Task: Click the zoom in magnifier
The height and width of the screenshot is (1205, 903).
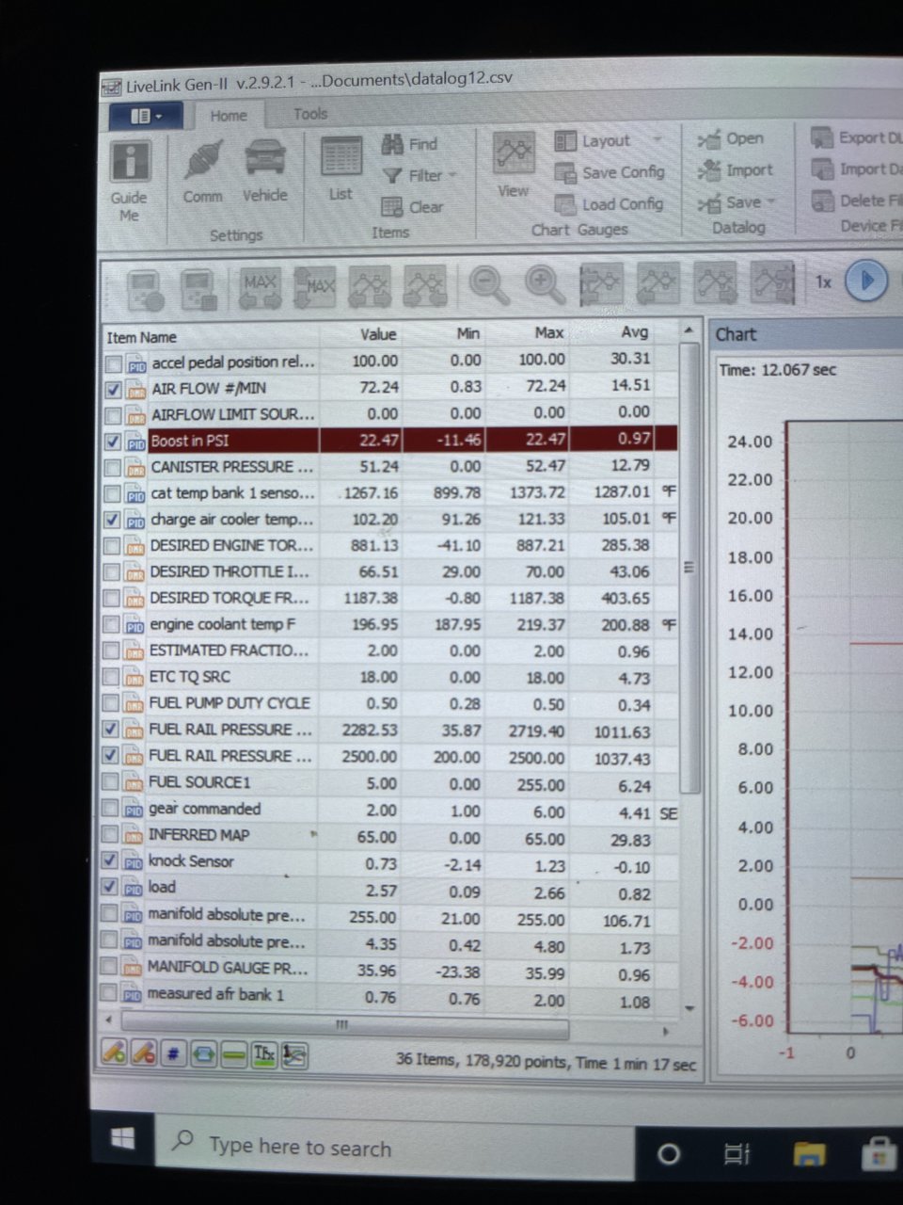Action: coord(545,284)
